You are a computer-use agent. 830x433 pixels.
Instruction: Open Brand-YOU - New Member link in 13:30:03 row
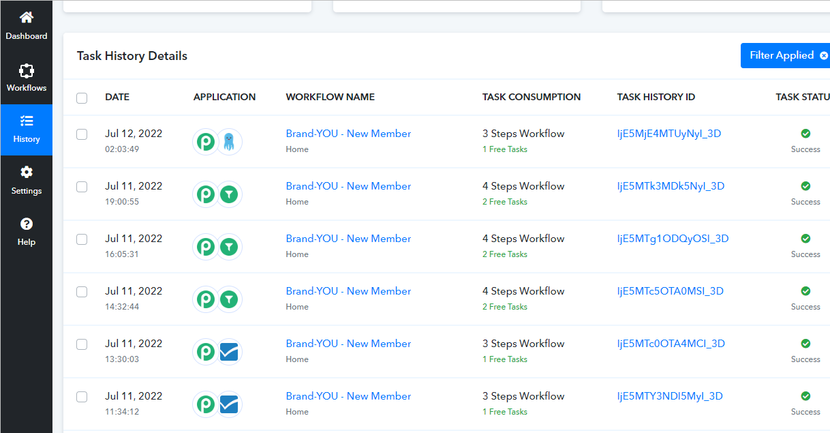[348, 344]
